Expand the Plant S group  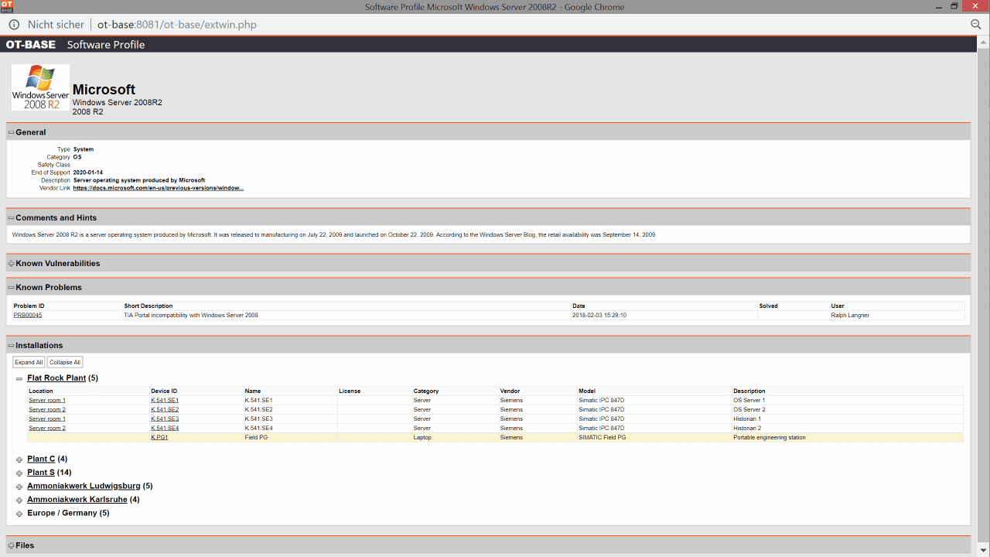tap(19, 473)
